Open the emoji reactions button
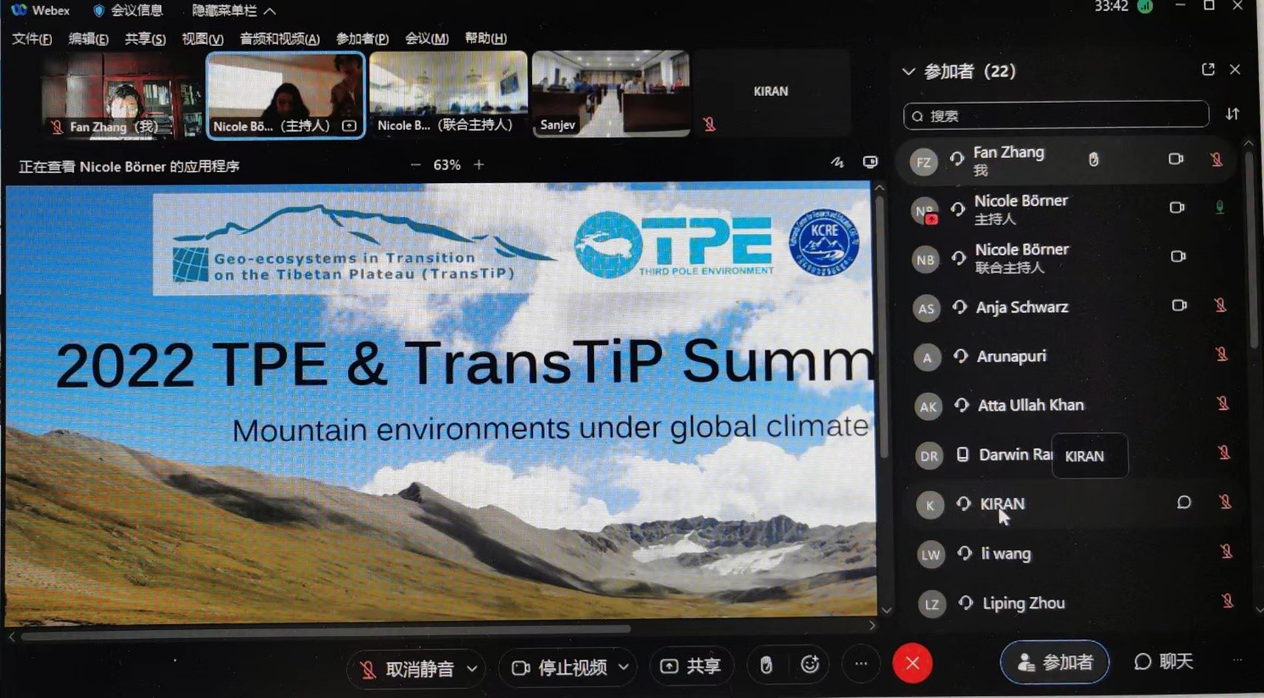Image resolution: width=1264 pixels, height=698 pixels. point(810,665)
